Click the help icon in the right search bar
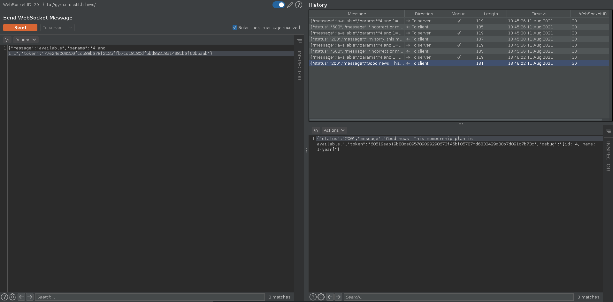 (x=313, y=297)
